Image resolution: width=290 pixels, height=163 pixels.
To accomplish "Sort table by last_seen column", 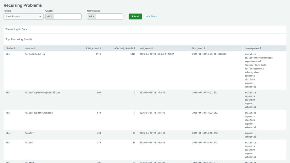I will (146, 48).
